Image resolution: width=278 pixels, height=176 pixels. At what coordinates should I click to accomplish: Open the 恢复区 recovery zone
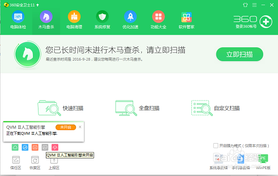35,163
